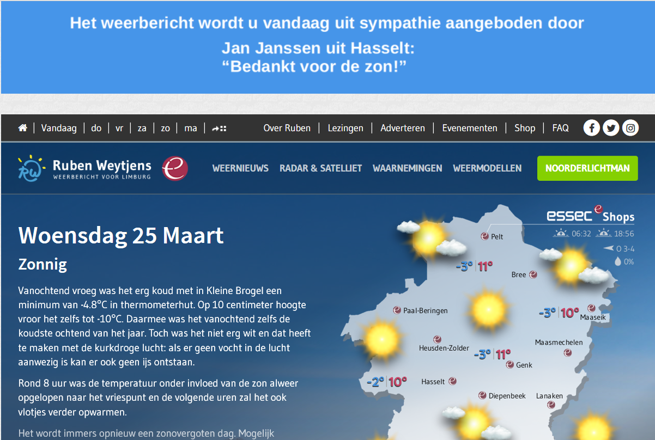655x440 pixels.
Task: Select the Bree location marker
Action: click(533, 274)
